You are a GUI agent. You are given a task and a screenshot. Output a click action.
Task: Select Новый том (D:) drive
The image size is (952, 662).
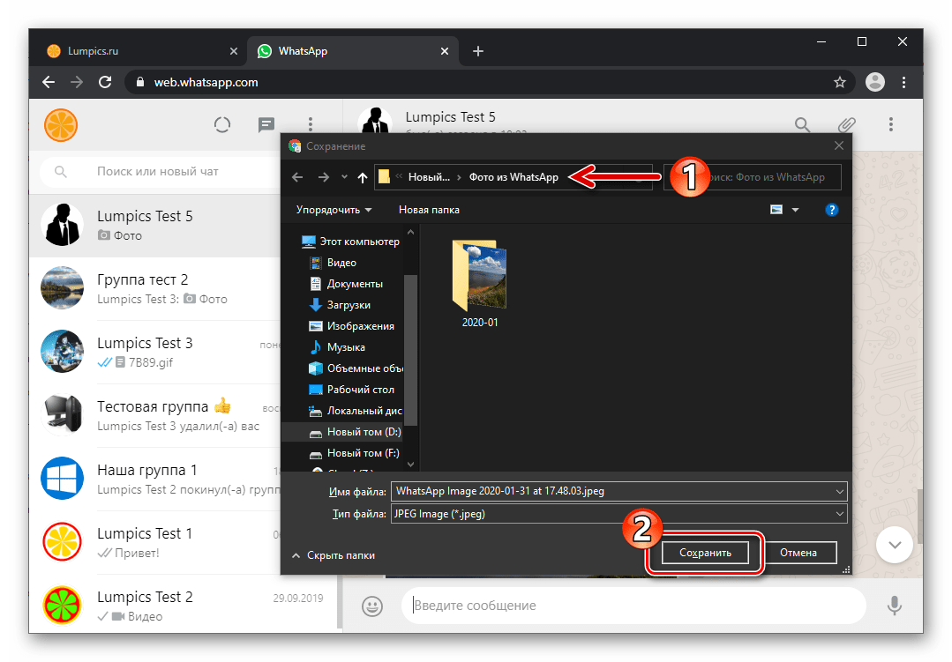pyautogui.click(x=342, y=432)
